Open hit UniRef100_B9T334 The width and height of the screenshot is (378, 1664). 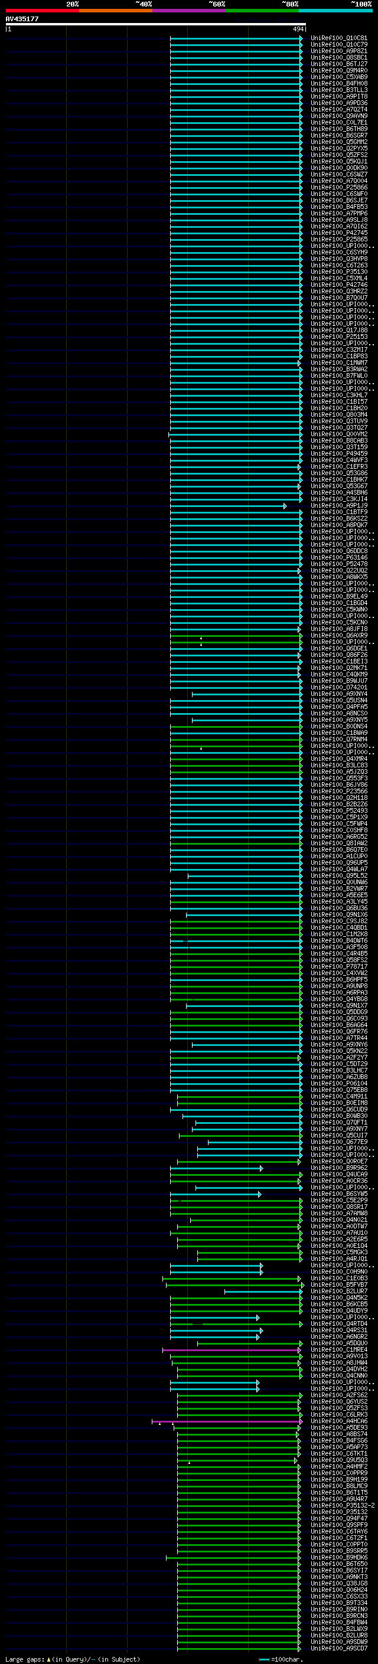[338, 1603]
